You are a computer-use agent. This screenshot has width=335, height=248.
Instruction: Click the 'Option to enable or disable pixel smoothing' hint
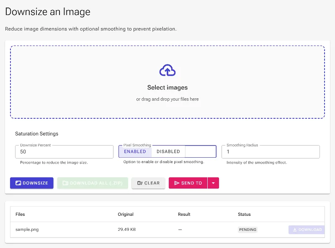pos(164,162)
